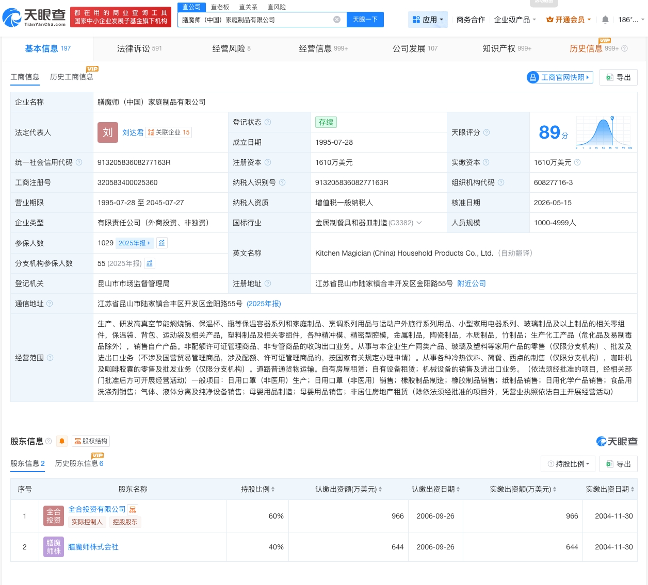Expand the account 186 dropdown

630,20
